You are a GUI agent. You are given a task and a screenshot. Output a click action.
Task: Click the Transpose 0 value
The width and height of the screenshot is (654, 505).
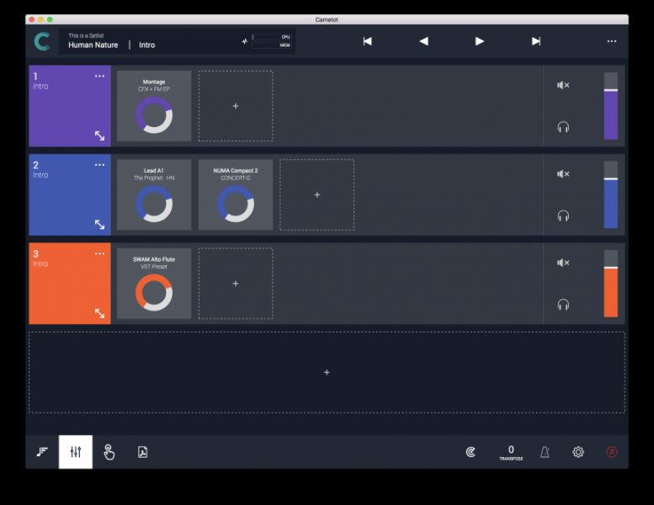point(511,452)
